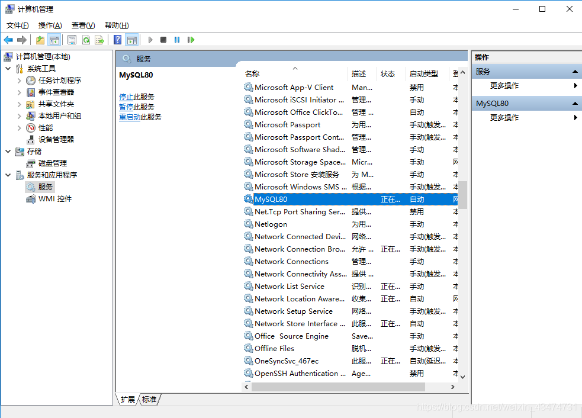The image size is (582, 418).
Task: Expand the 共享文件夹 chevron
Action: point(20,104)
